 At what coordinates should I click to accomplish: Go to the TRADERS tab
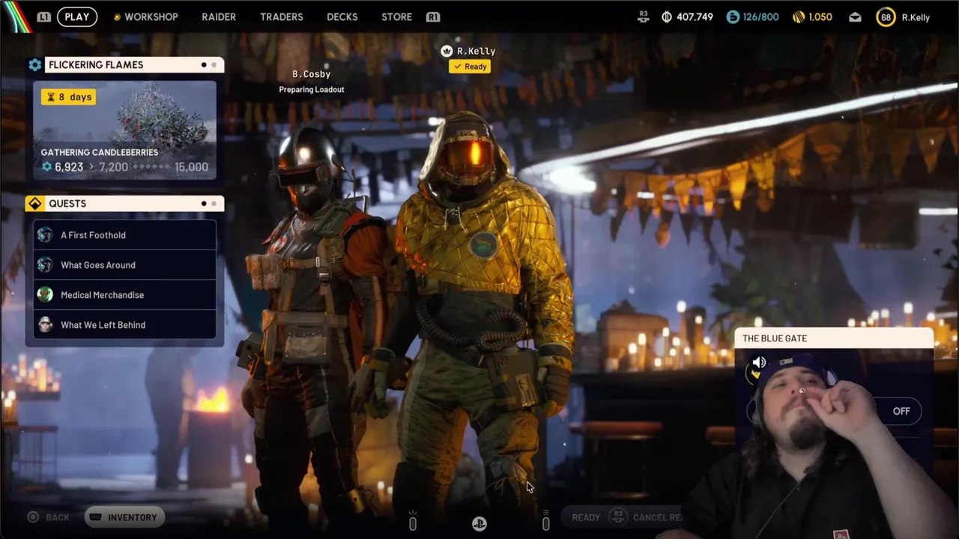[282, 16]
